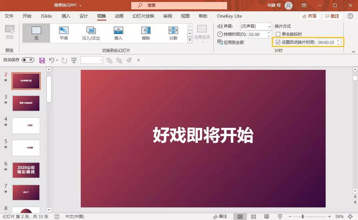Switch to the 动画 ribbon tab
358x220 pixels.
(119, 16)
